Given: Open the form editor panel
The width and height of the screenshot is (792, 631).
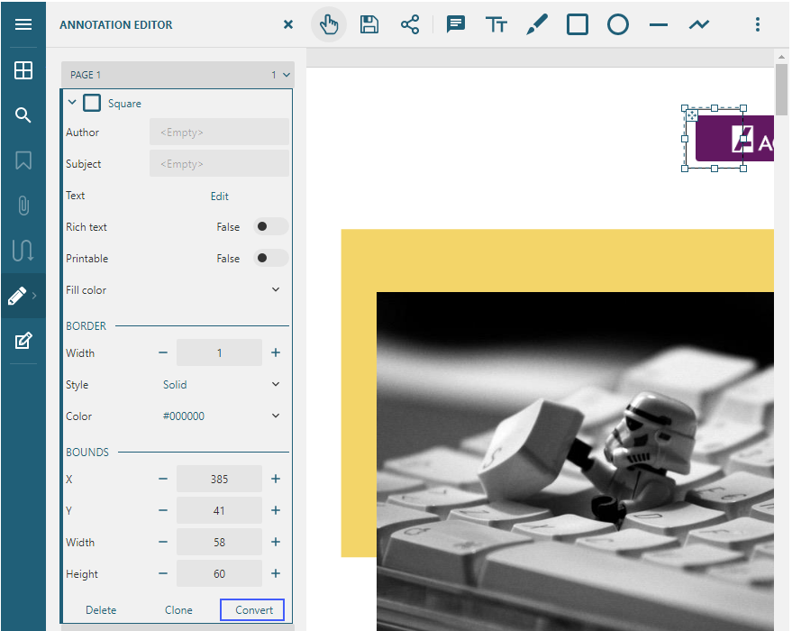Looking at the screenshot, I should tap(23, 341).
